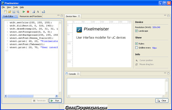Minimize the Console panel
Viewport: 172px width, 110px height.
click(165, 73)
